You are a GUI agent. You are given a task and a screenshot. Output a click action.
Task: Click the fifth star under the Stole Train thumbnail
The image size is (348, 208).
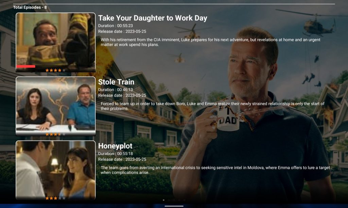pyautogui.click(x=64, y=134)
